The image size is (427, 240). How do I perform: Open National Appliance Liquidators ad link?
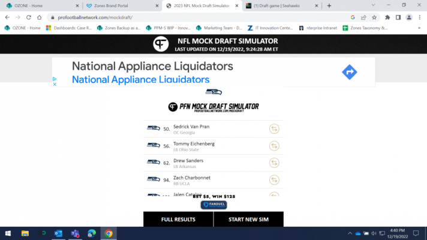140,80
